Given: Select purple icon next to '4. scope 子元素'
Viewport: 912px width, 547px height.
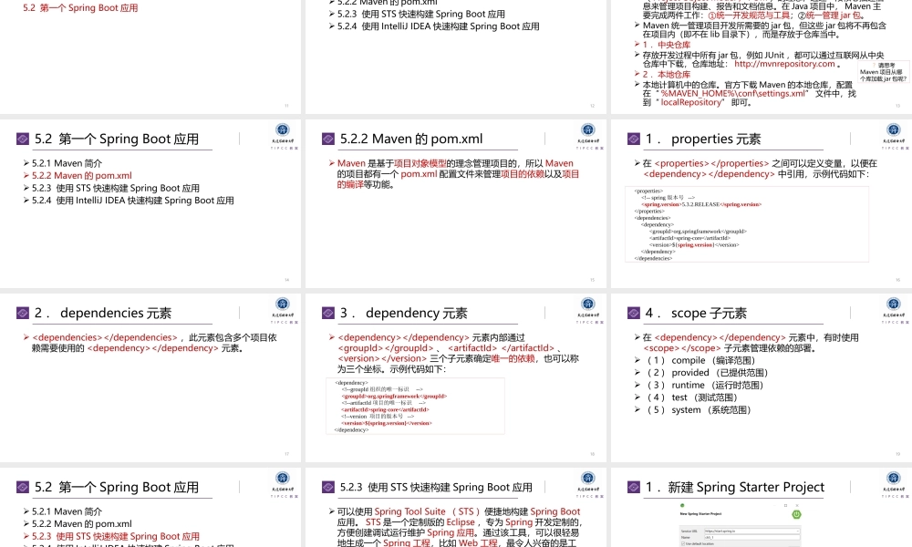Looking at the screenshot, I should (634, 314).
